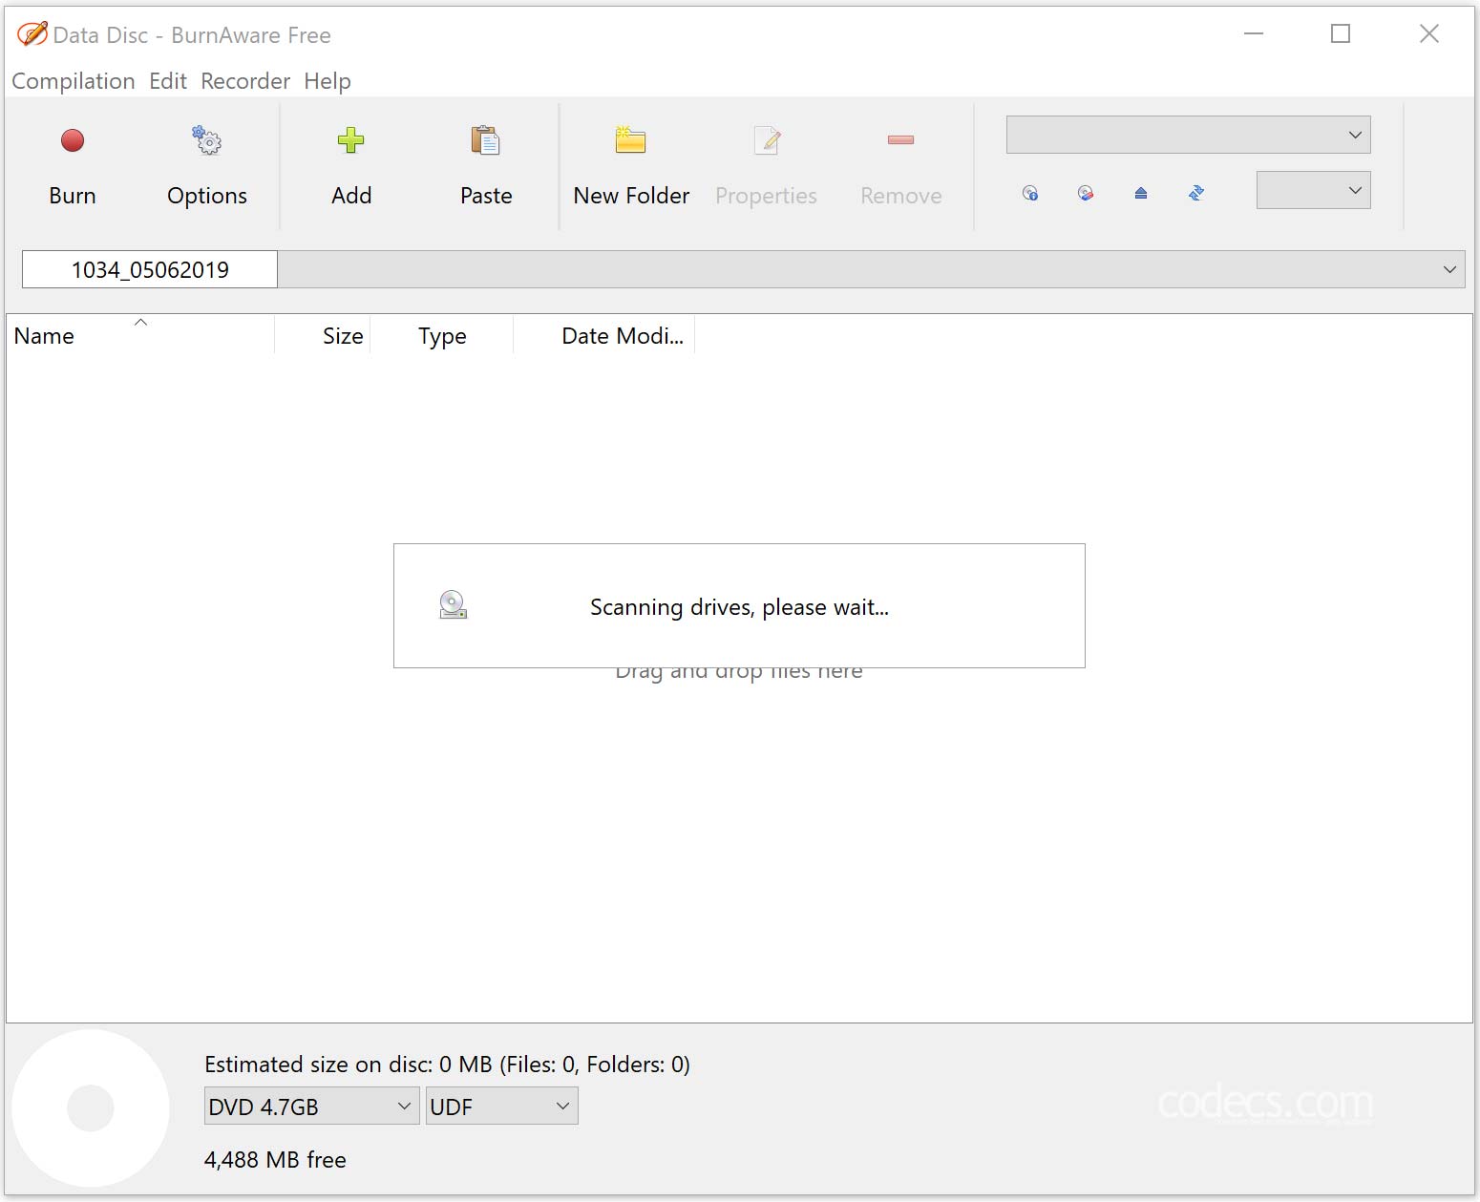Click the 'Estimated size on disc' status text
Viewport: 1480px width, 1202px height.
[x=447, y=1064]
